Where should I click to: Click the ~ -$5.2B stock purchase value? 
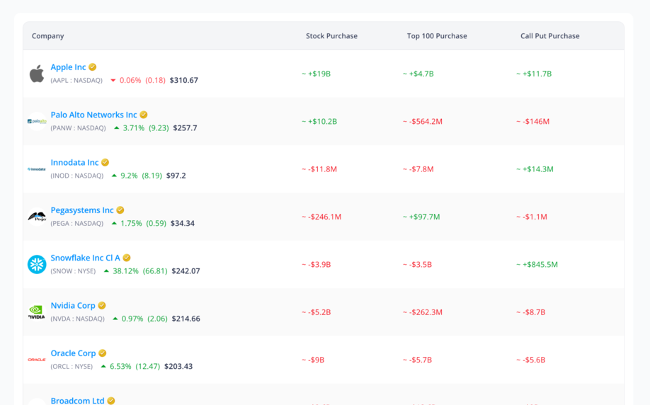pos(317,312)
